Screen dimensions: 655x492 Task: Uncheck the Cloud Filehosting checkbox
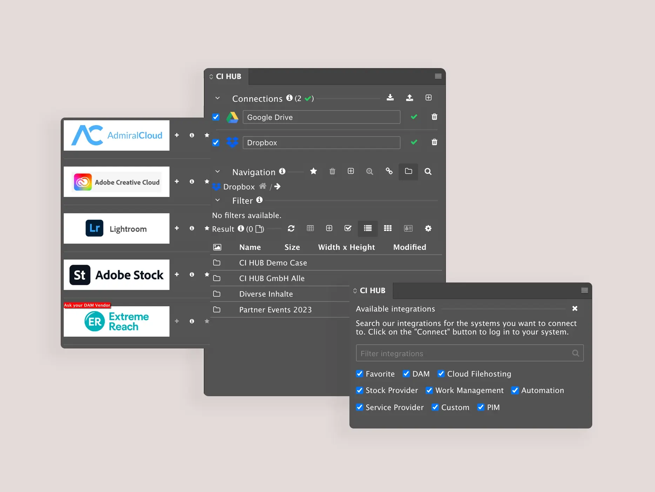coord(441,374)
